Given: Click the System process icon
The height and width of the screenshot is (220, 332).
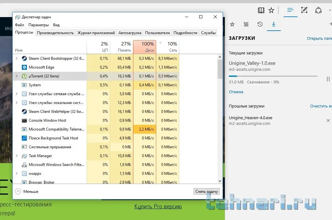Looking at the screenshot, I should coord(24,85).
